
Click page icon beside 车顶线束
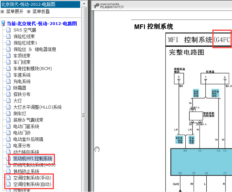[9, 56]
